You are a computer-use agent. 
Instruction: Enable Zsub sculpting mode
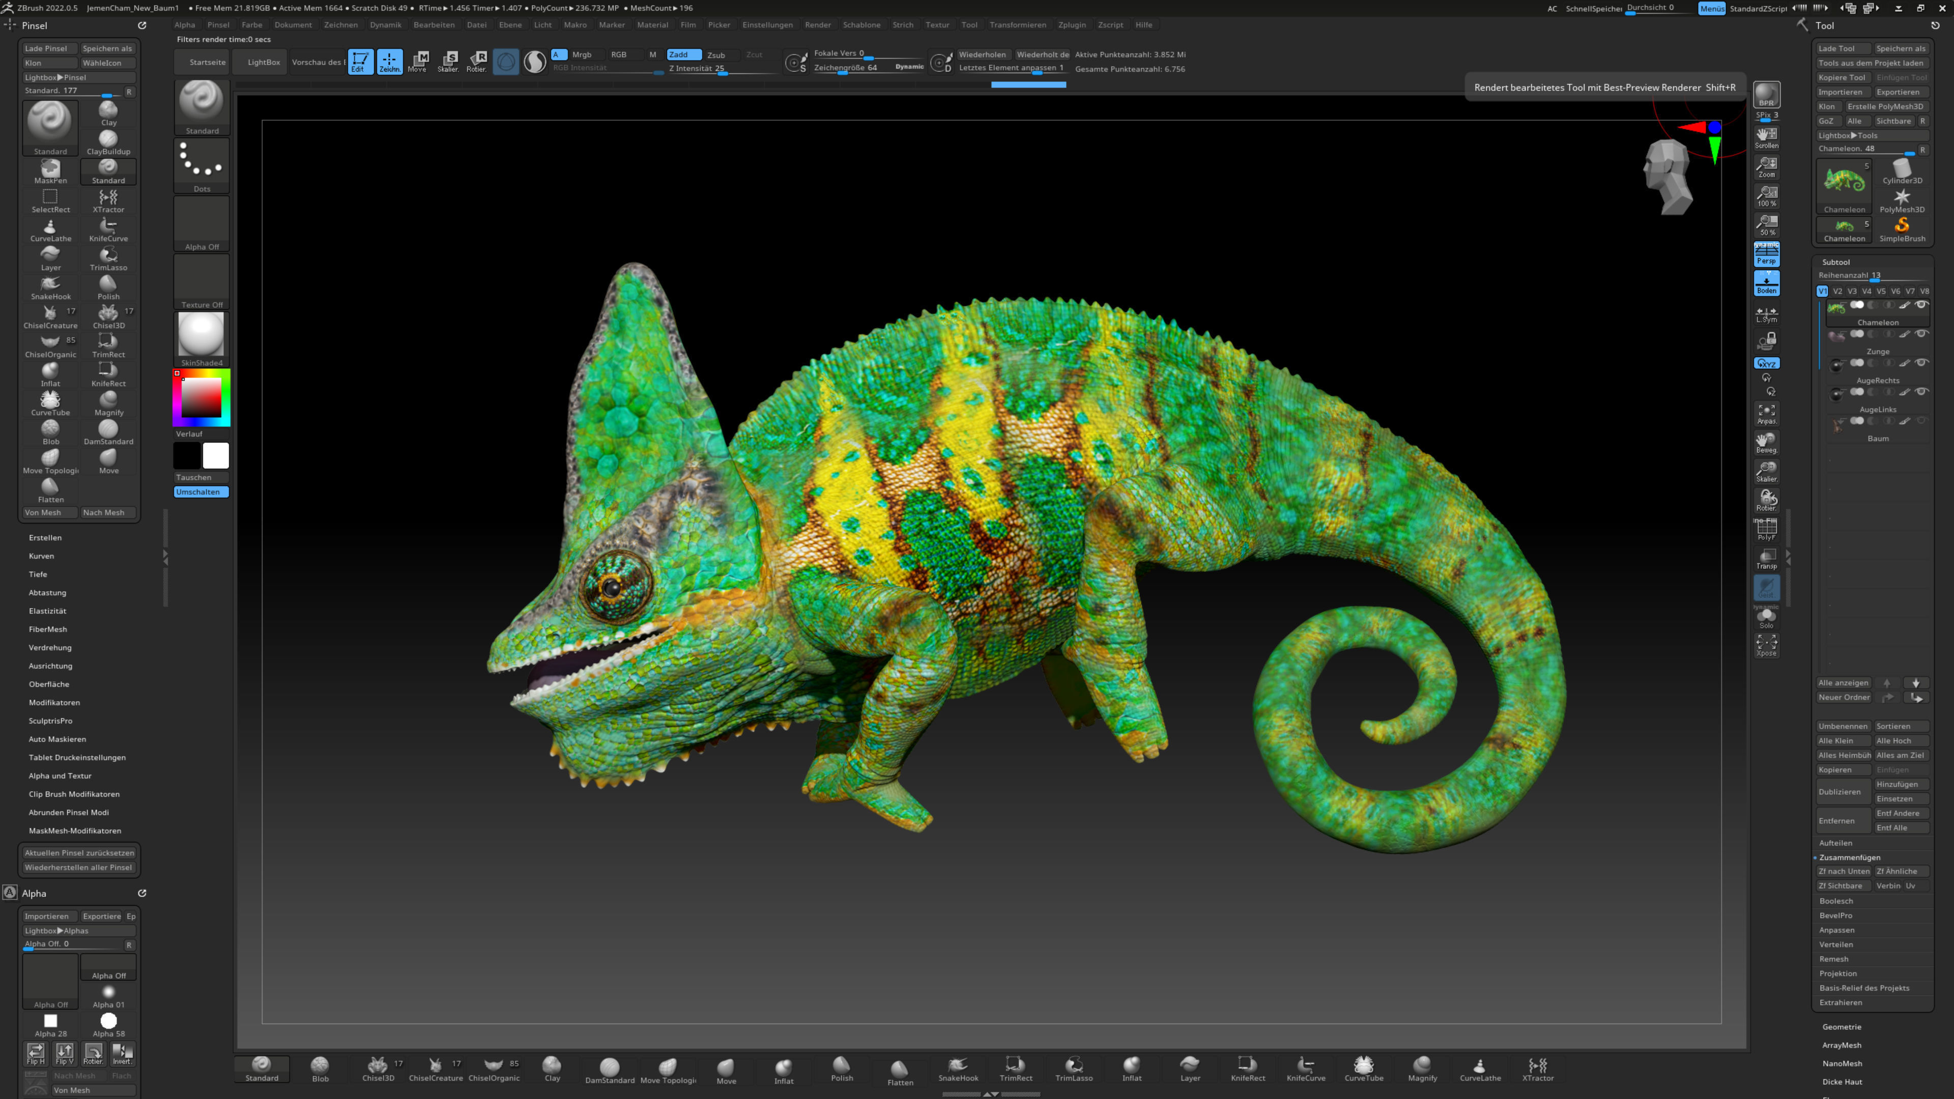pos(717,54)
